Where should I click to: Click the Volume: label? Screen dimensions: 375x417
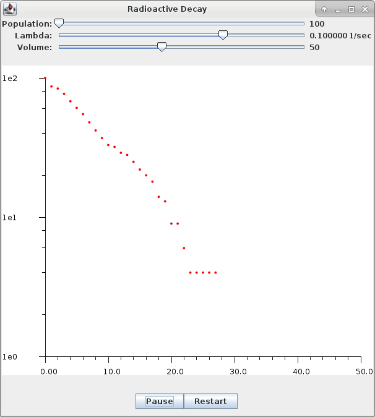[x=35, y=48]
